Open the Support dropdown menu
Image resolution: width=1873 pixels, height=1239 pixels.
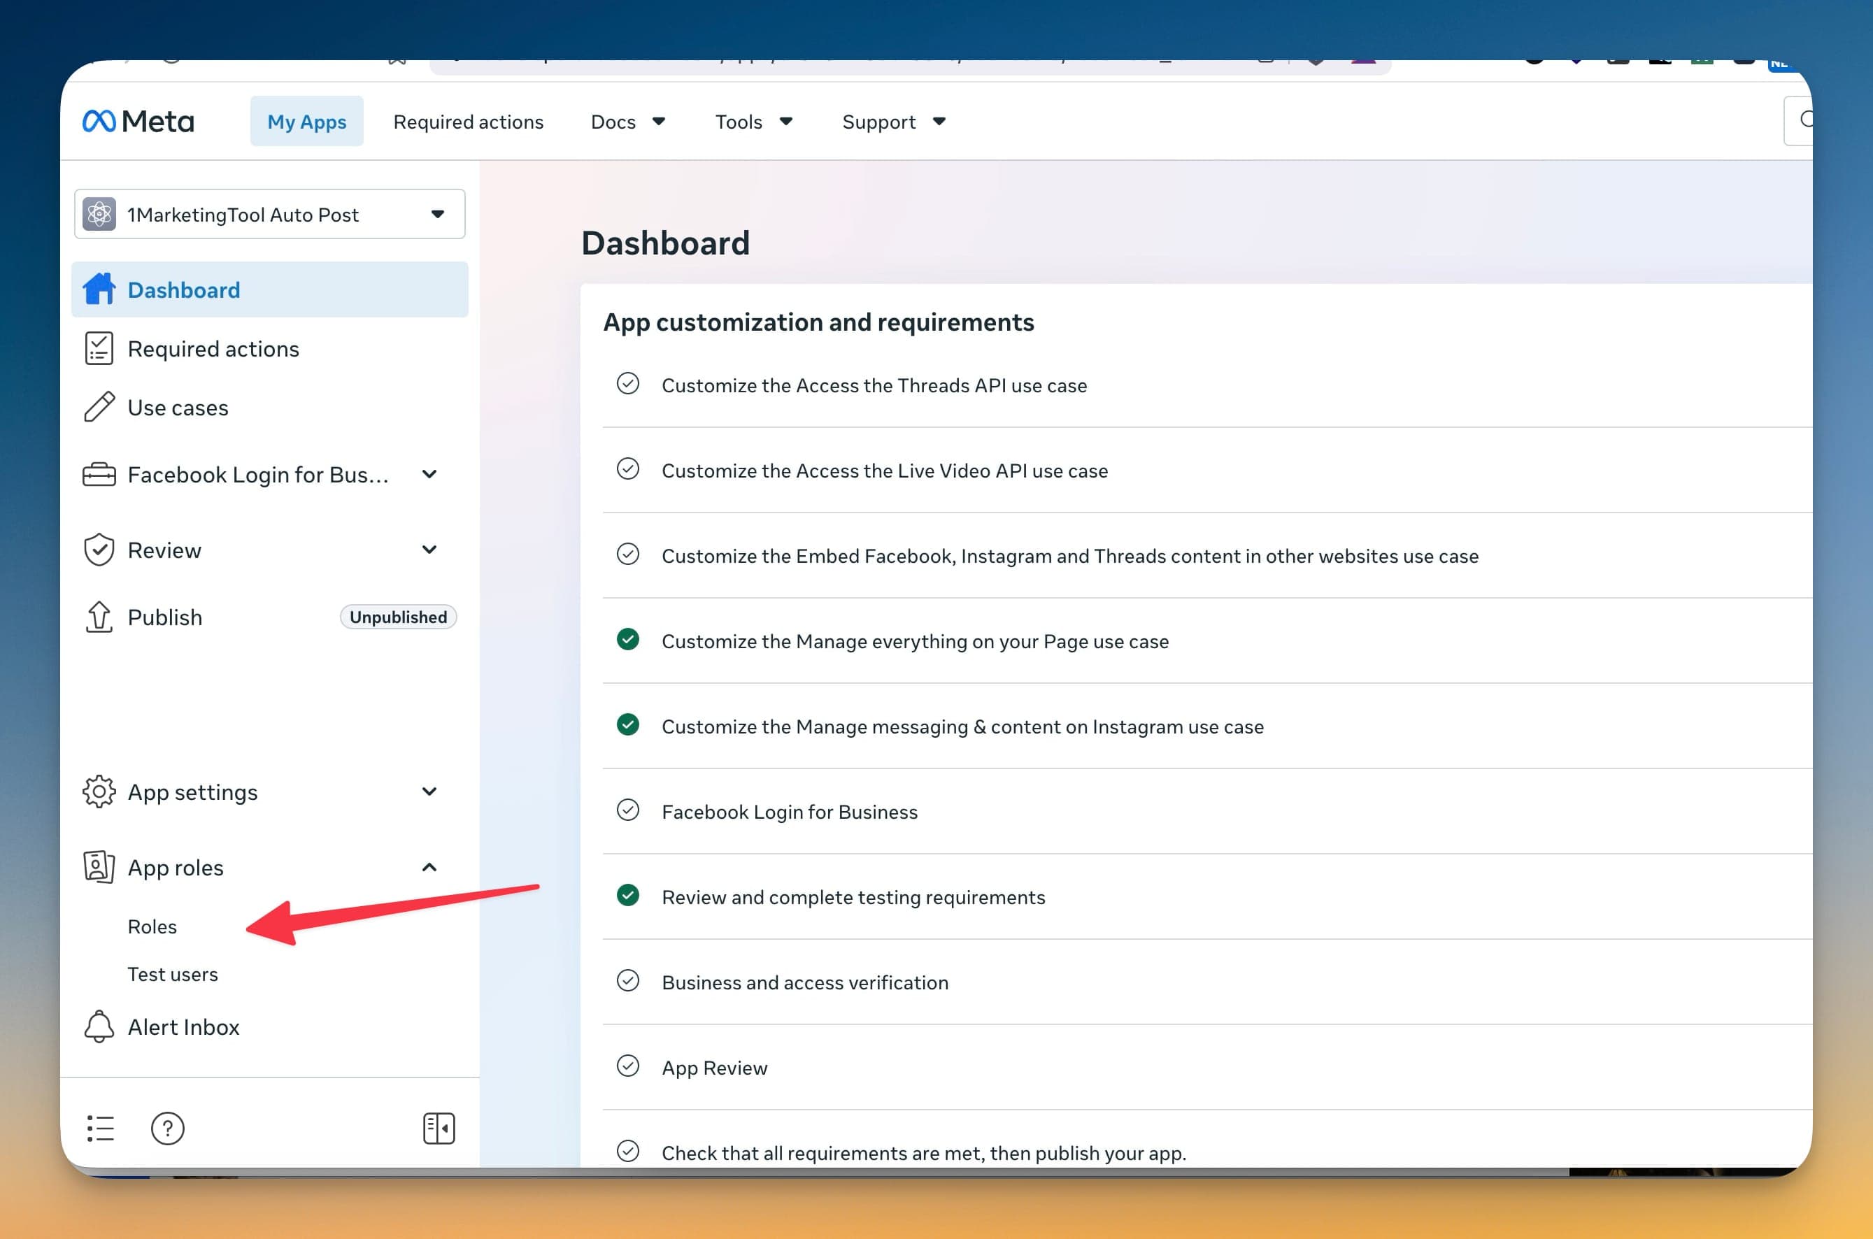[x=894, y=122]
